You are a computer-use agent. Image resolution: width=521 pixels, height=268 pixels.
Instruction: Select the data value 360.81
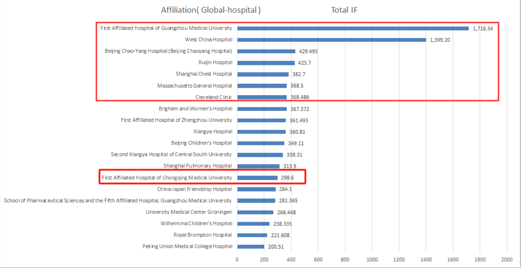click(297, 132)
